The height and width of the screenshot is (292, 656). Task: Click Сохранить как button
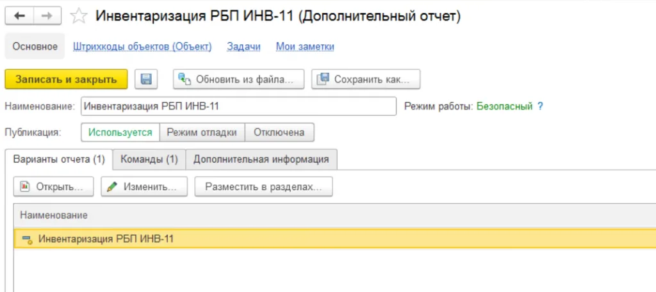pos(366,79)
